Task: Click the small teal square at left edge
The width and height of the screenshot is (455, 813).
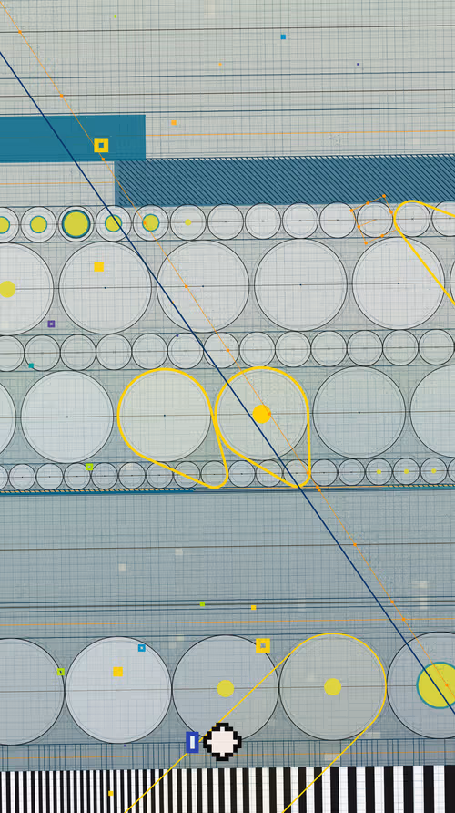Action: point(31,366)
